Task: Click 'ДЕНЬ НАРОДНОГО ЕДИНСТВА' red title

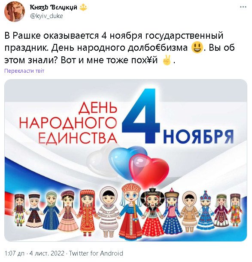Action: [x=68, y=123]
